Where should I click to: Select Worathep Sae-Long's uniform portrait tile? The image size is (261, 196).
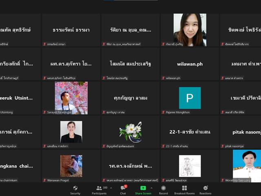click(247, 166)
